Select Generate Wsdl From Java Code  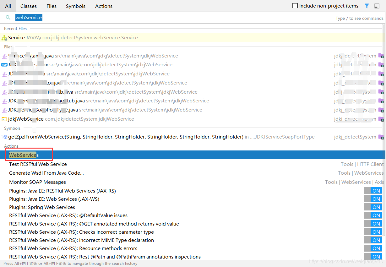coord(46,173)
